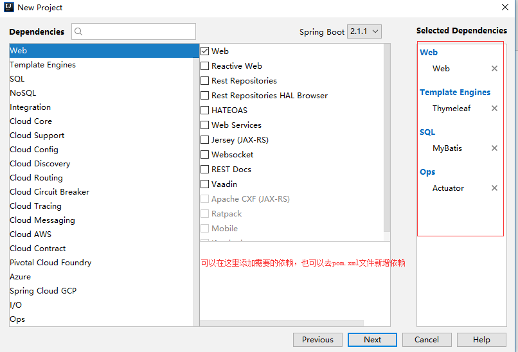
Task: Click disabled Apache CXF (JAX-RS) checkbox
Action: click(205, 198)
